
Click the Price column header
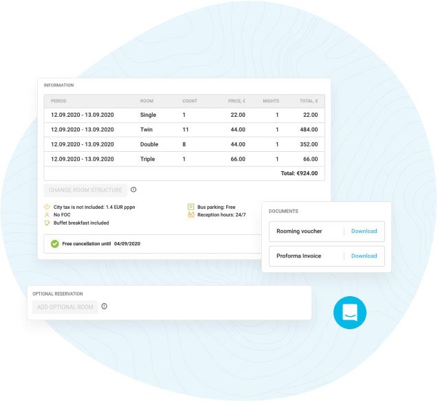[x=237, y=101]
